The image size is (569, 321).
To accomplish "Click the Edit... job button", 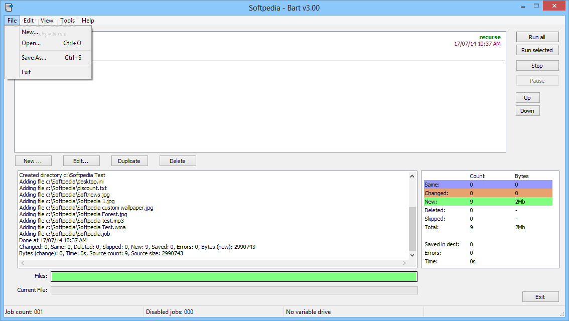I will point(81,160).
